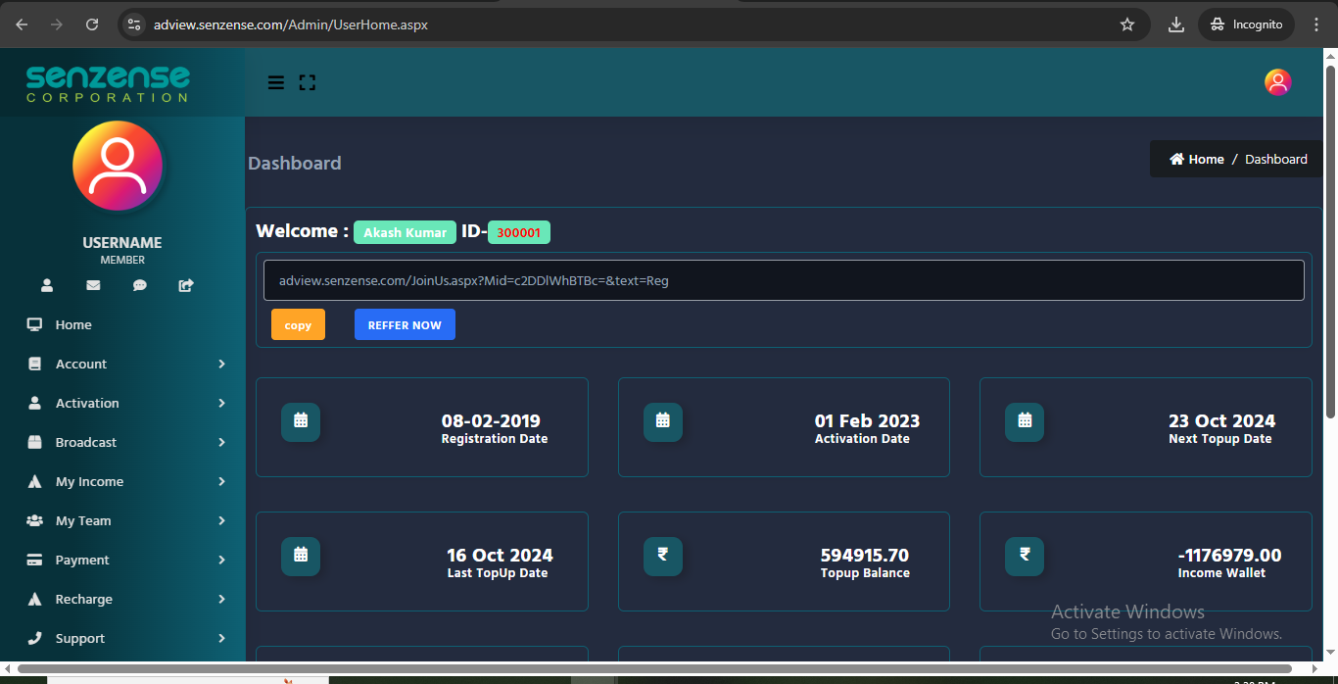Click the Dashboard page heading
This screenshot has width=1338, height=684.
pyautogui.click(x=295, y=163)
